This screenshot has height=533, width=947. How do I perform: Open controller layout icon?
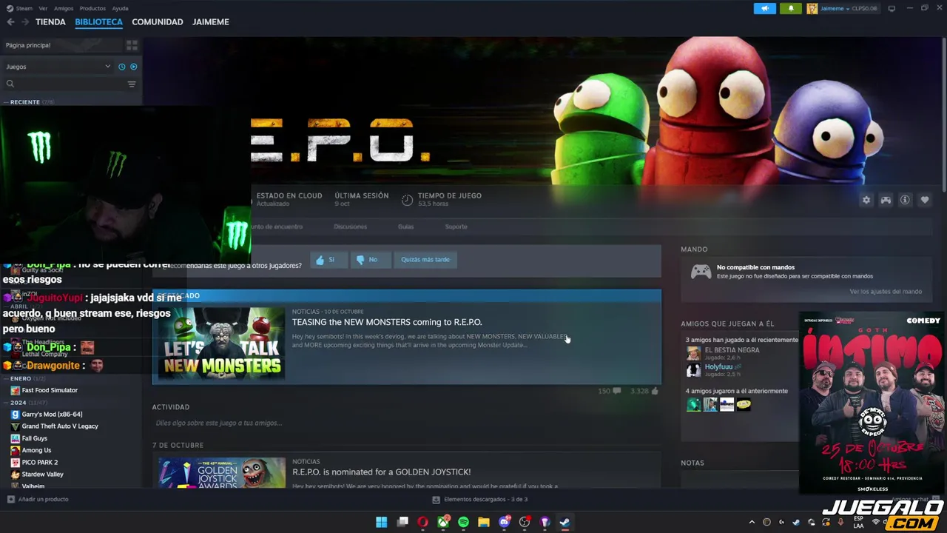(886, 200)
